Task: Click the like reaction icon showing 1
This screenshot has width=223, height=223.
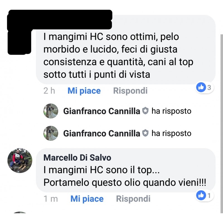Action: coord(201,195)
